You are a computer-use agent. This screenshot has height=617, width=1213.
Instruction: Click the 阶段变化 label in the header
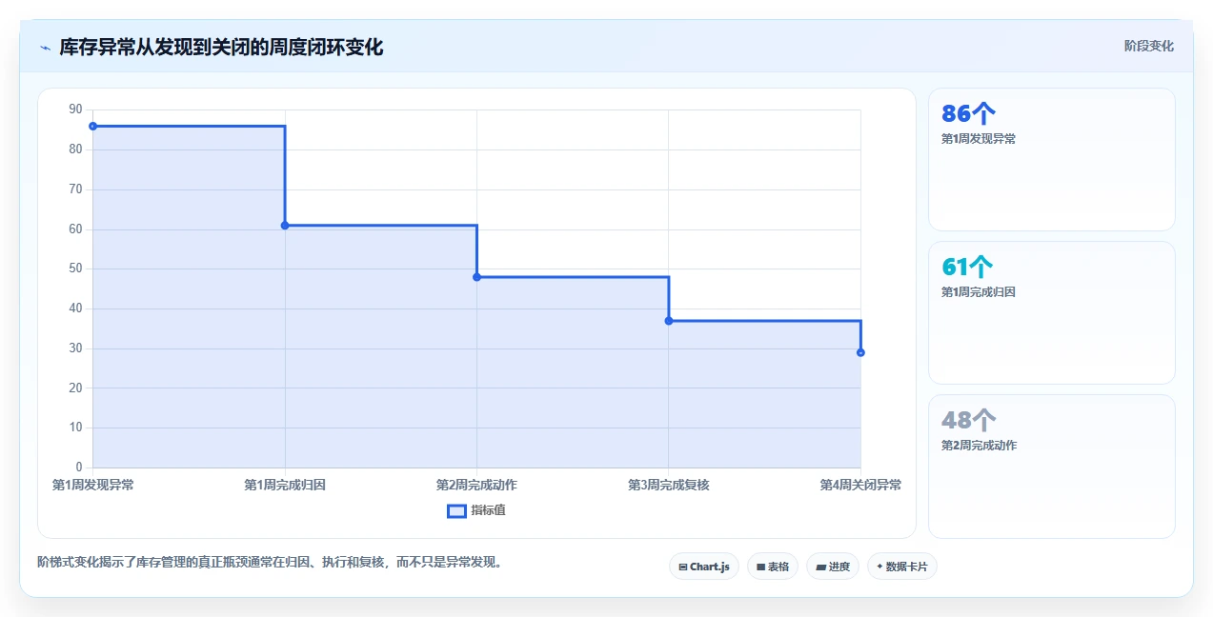pyautogui.click(x=1149, y=46)
